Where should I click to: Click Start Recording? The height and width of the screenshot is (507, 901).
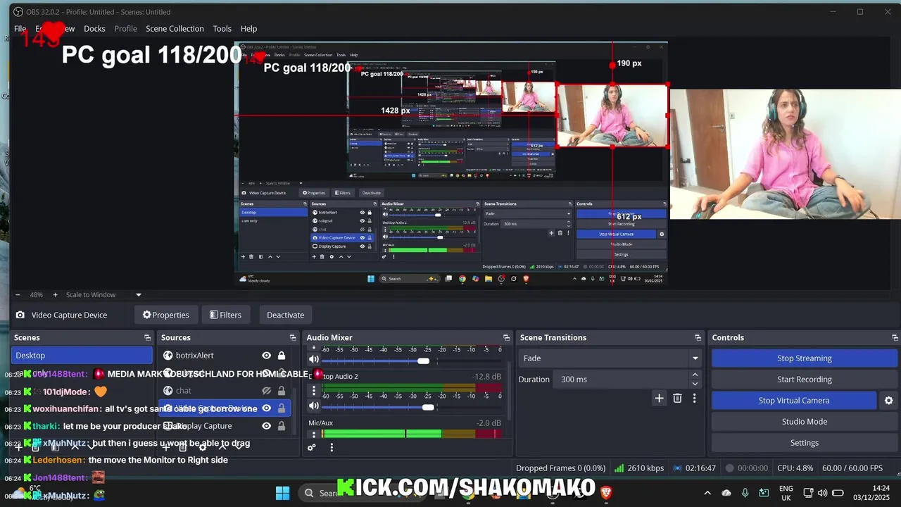[x=804, y=380]
